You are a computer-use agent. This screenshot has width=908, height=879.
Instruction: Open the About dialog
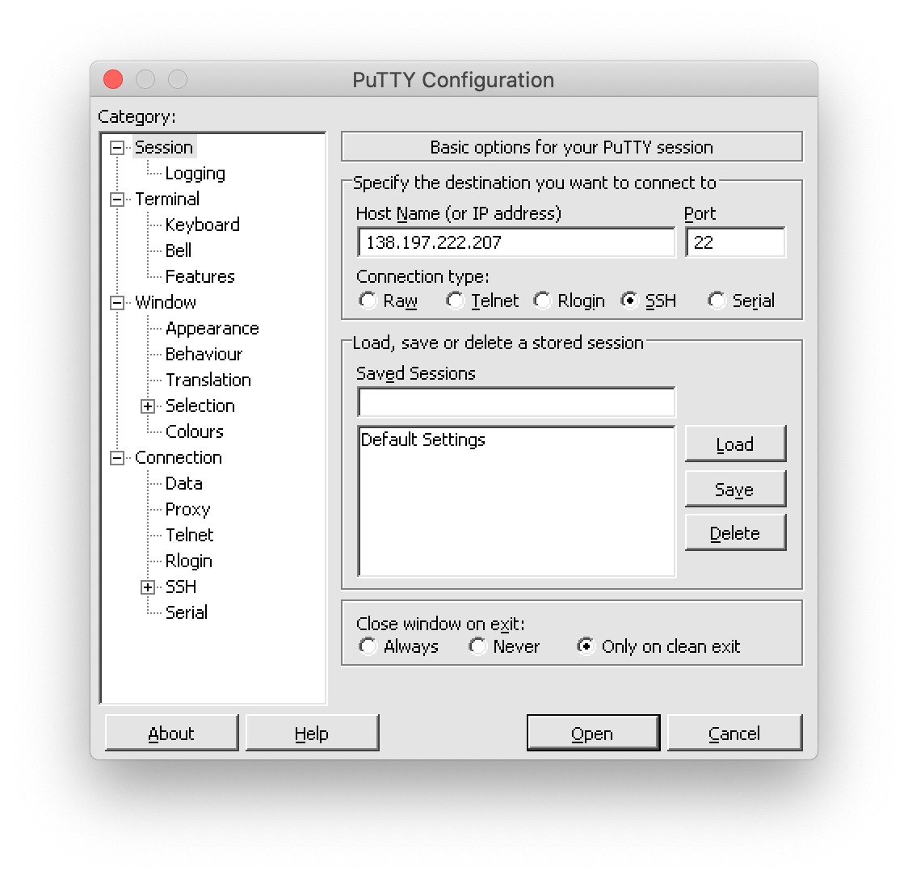(171, 733)
